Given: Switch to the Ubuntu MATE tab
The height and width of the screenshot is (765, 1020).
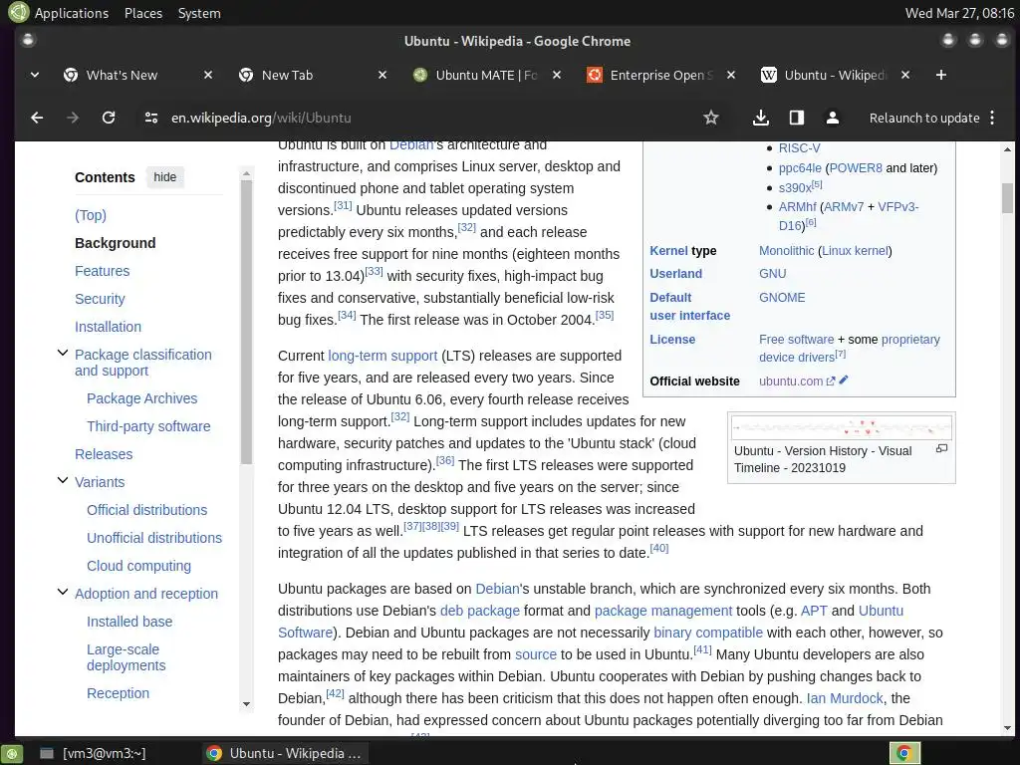Looking at the screenshot, I should [x=486, y=75].
